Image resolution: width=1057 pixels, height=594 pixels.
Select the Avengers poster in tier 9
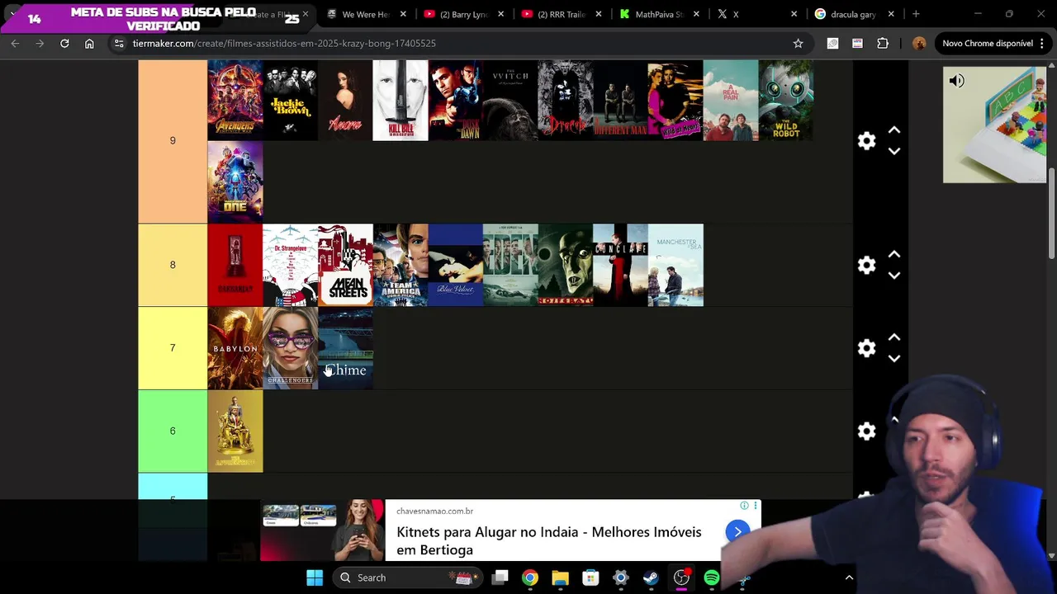pyautogui.click(x=235, y=100)
